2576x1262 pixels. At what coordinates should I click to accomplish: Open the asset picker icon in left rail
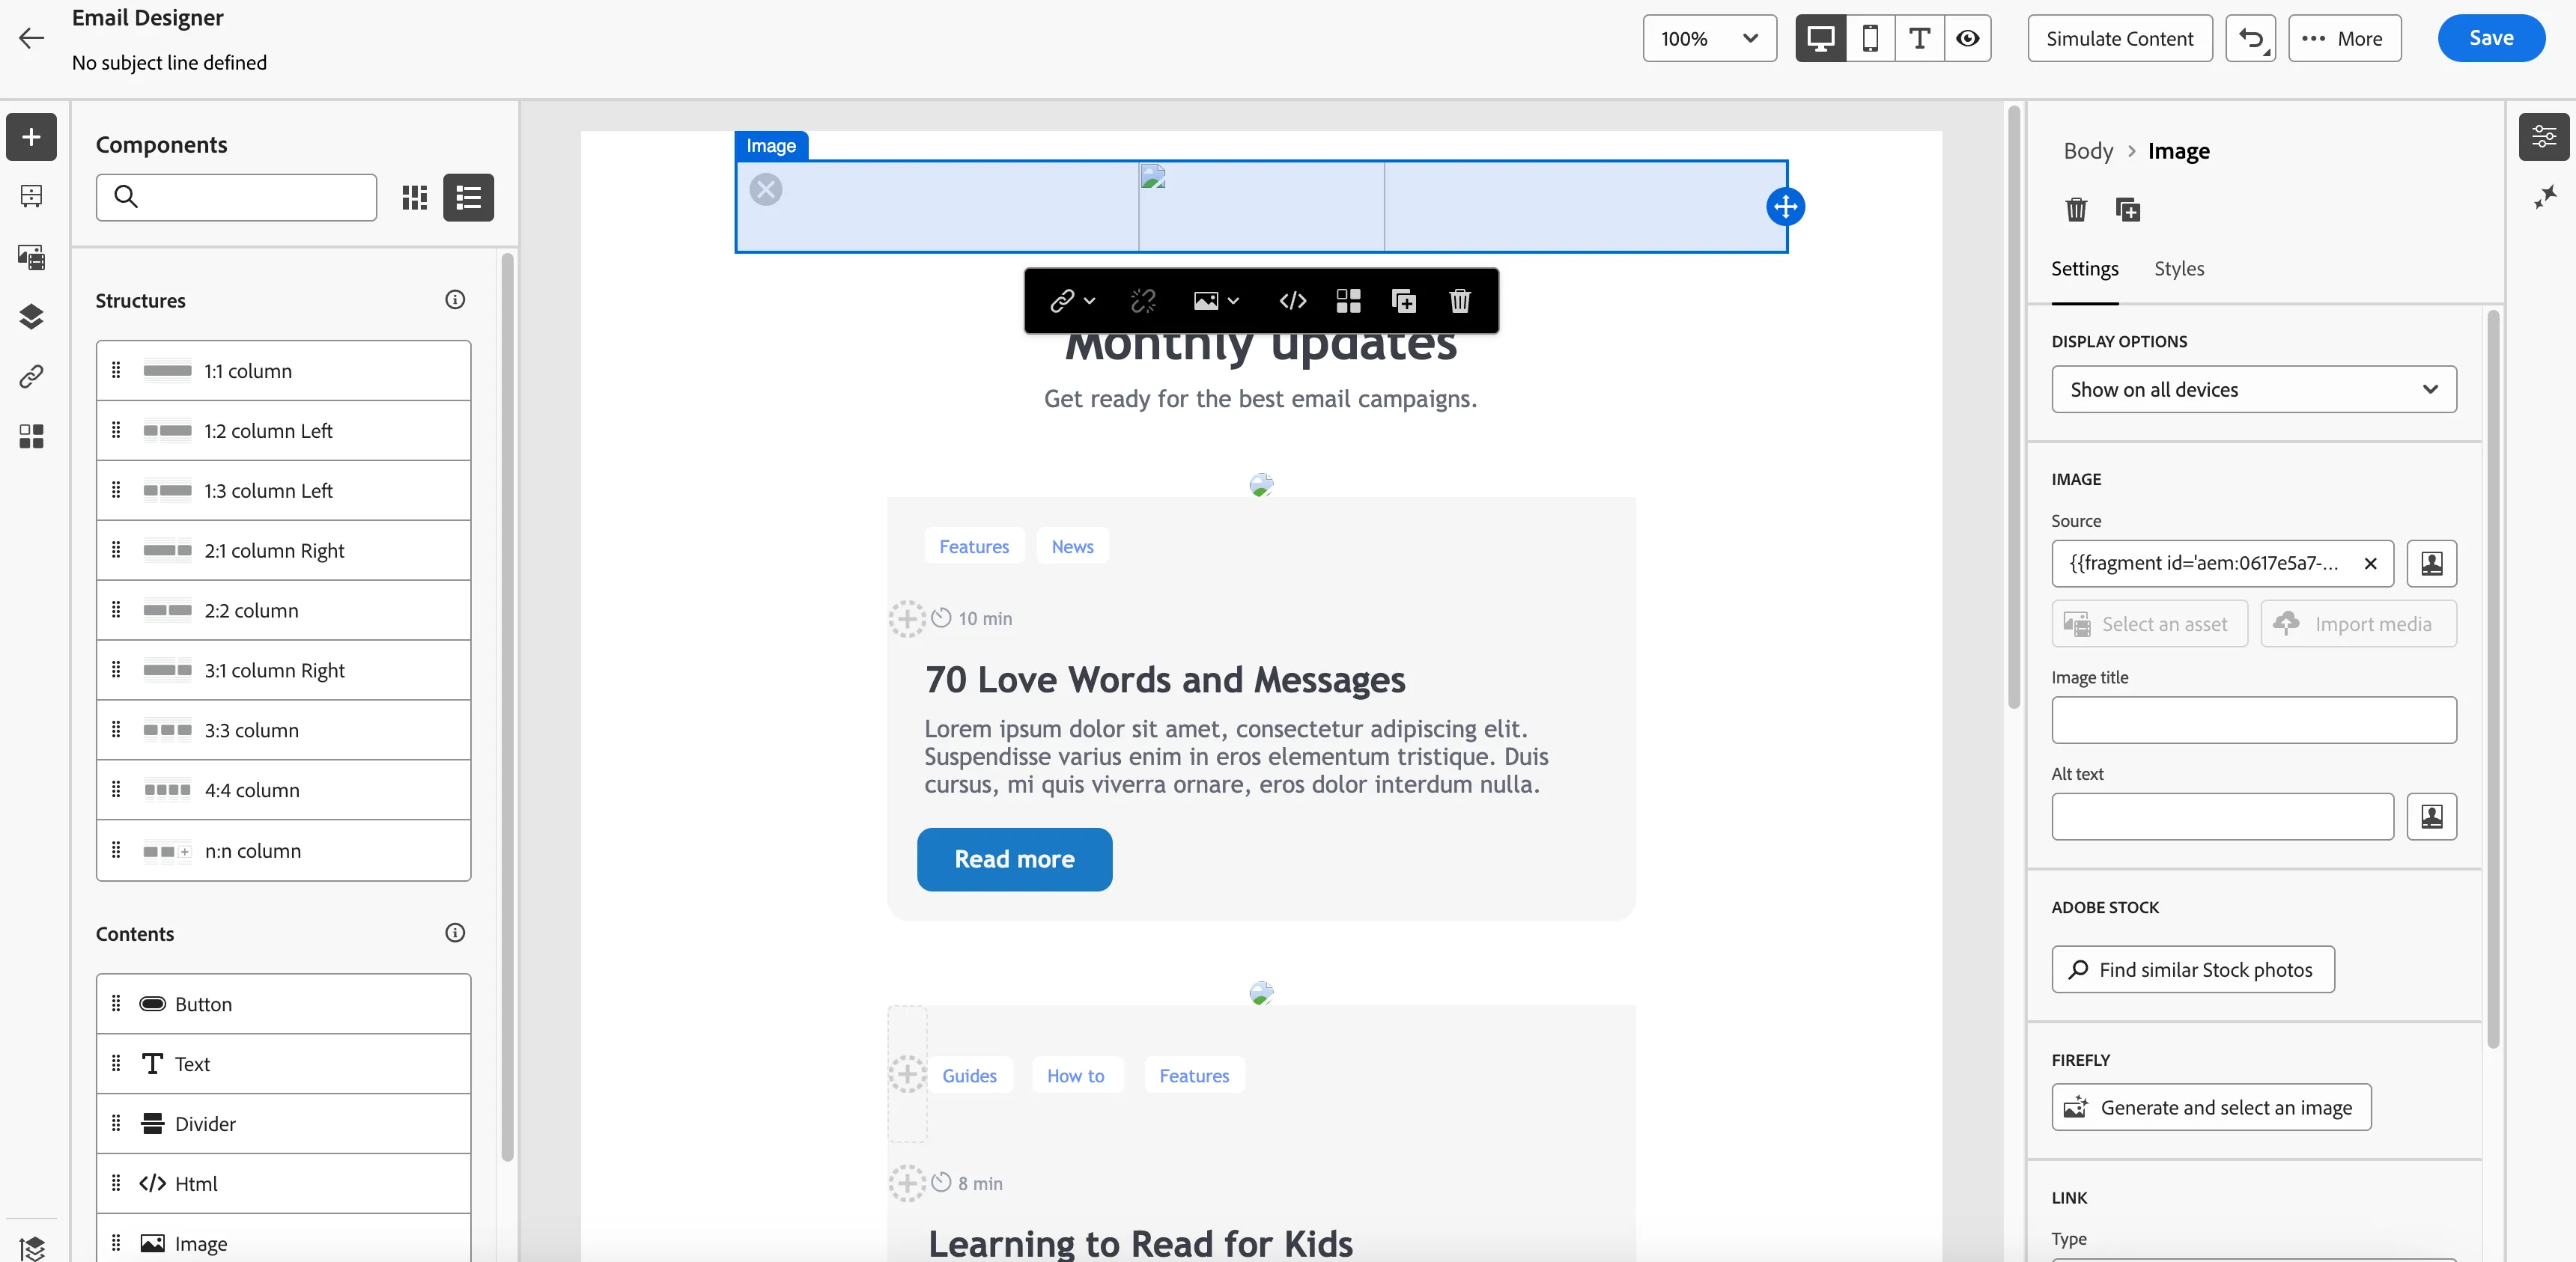[x=31, y=257]
